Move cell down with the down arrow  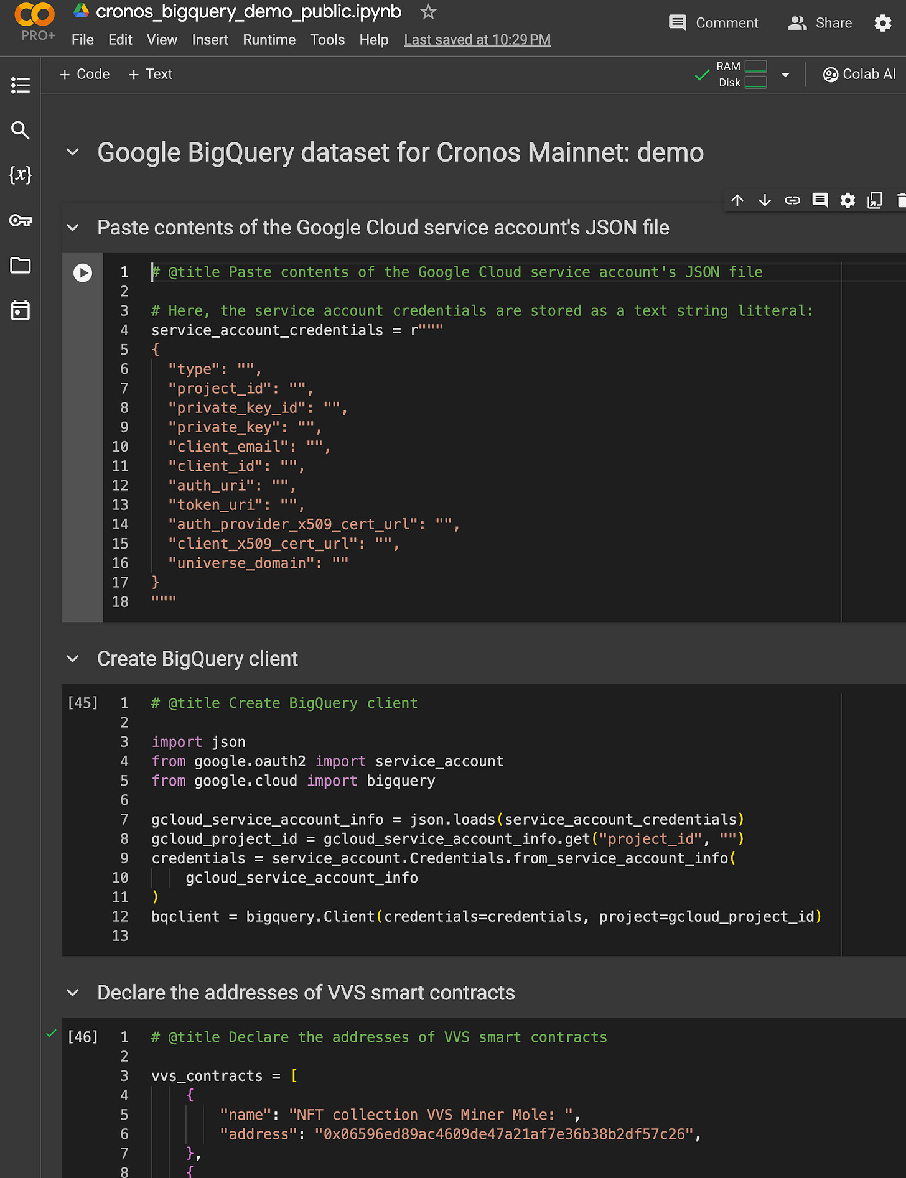(765, 200)
